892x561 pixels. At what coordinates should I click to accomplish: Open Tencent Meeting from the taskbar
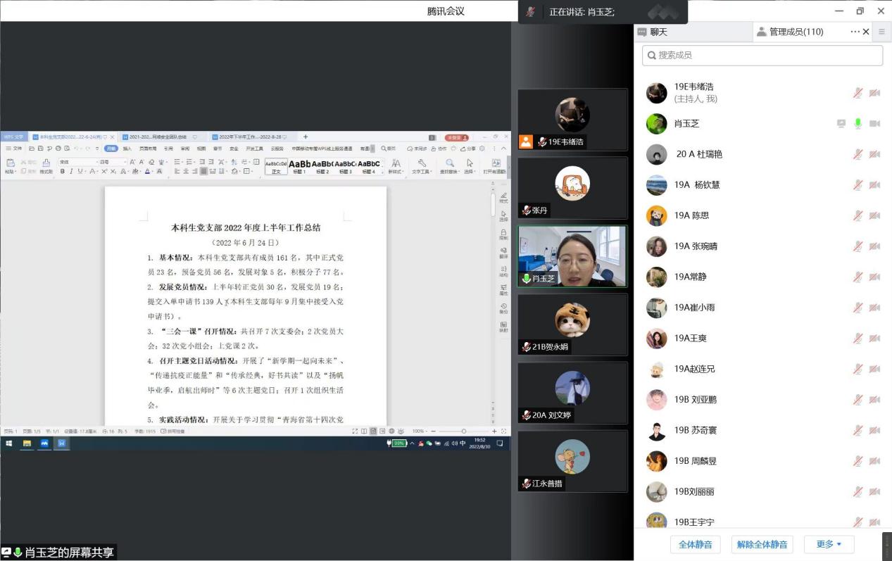[x=44, y=443]
